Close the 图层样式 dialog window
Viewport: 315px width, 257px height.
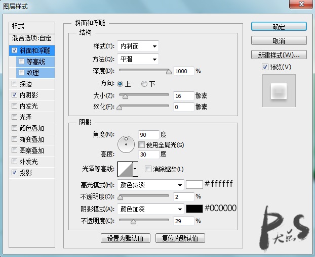301,5
